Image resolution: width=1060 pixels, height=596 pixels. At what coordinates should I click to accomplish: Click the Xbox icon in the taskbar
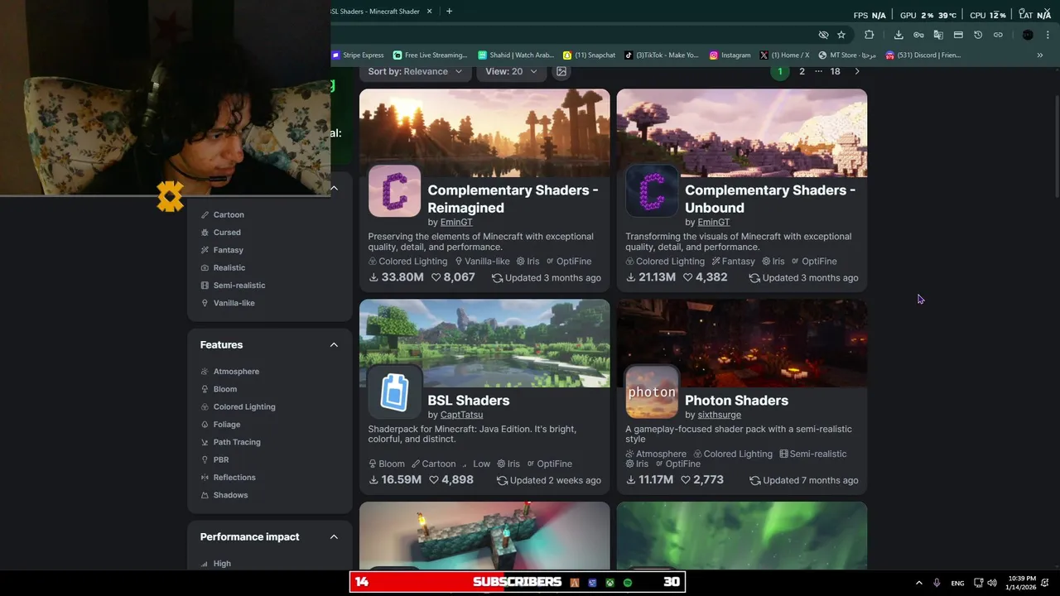point(609,583)
